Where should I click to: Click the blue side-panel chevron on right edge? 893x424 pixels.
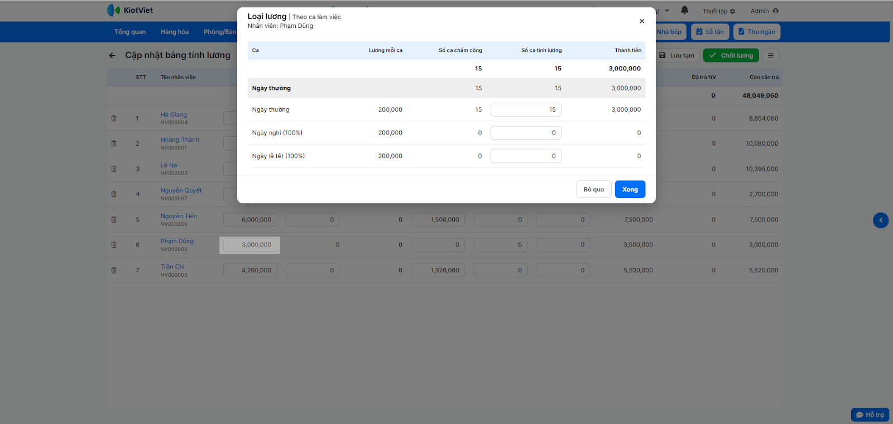point(880,220)
